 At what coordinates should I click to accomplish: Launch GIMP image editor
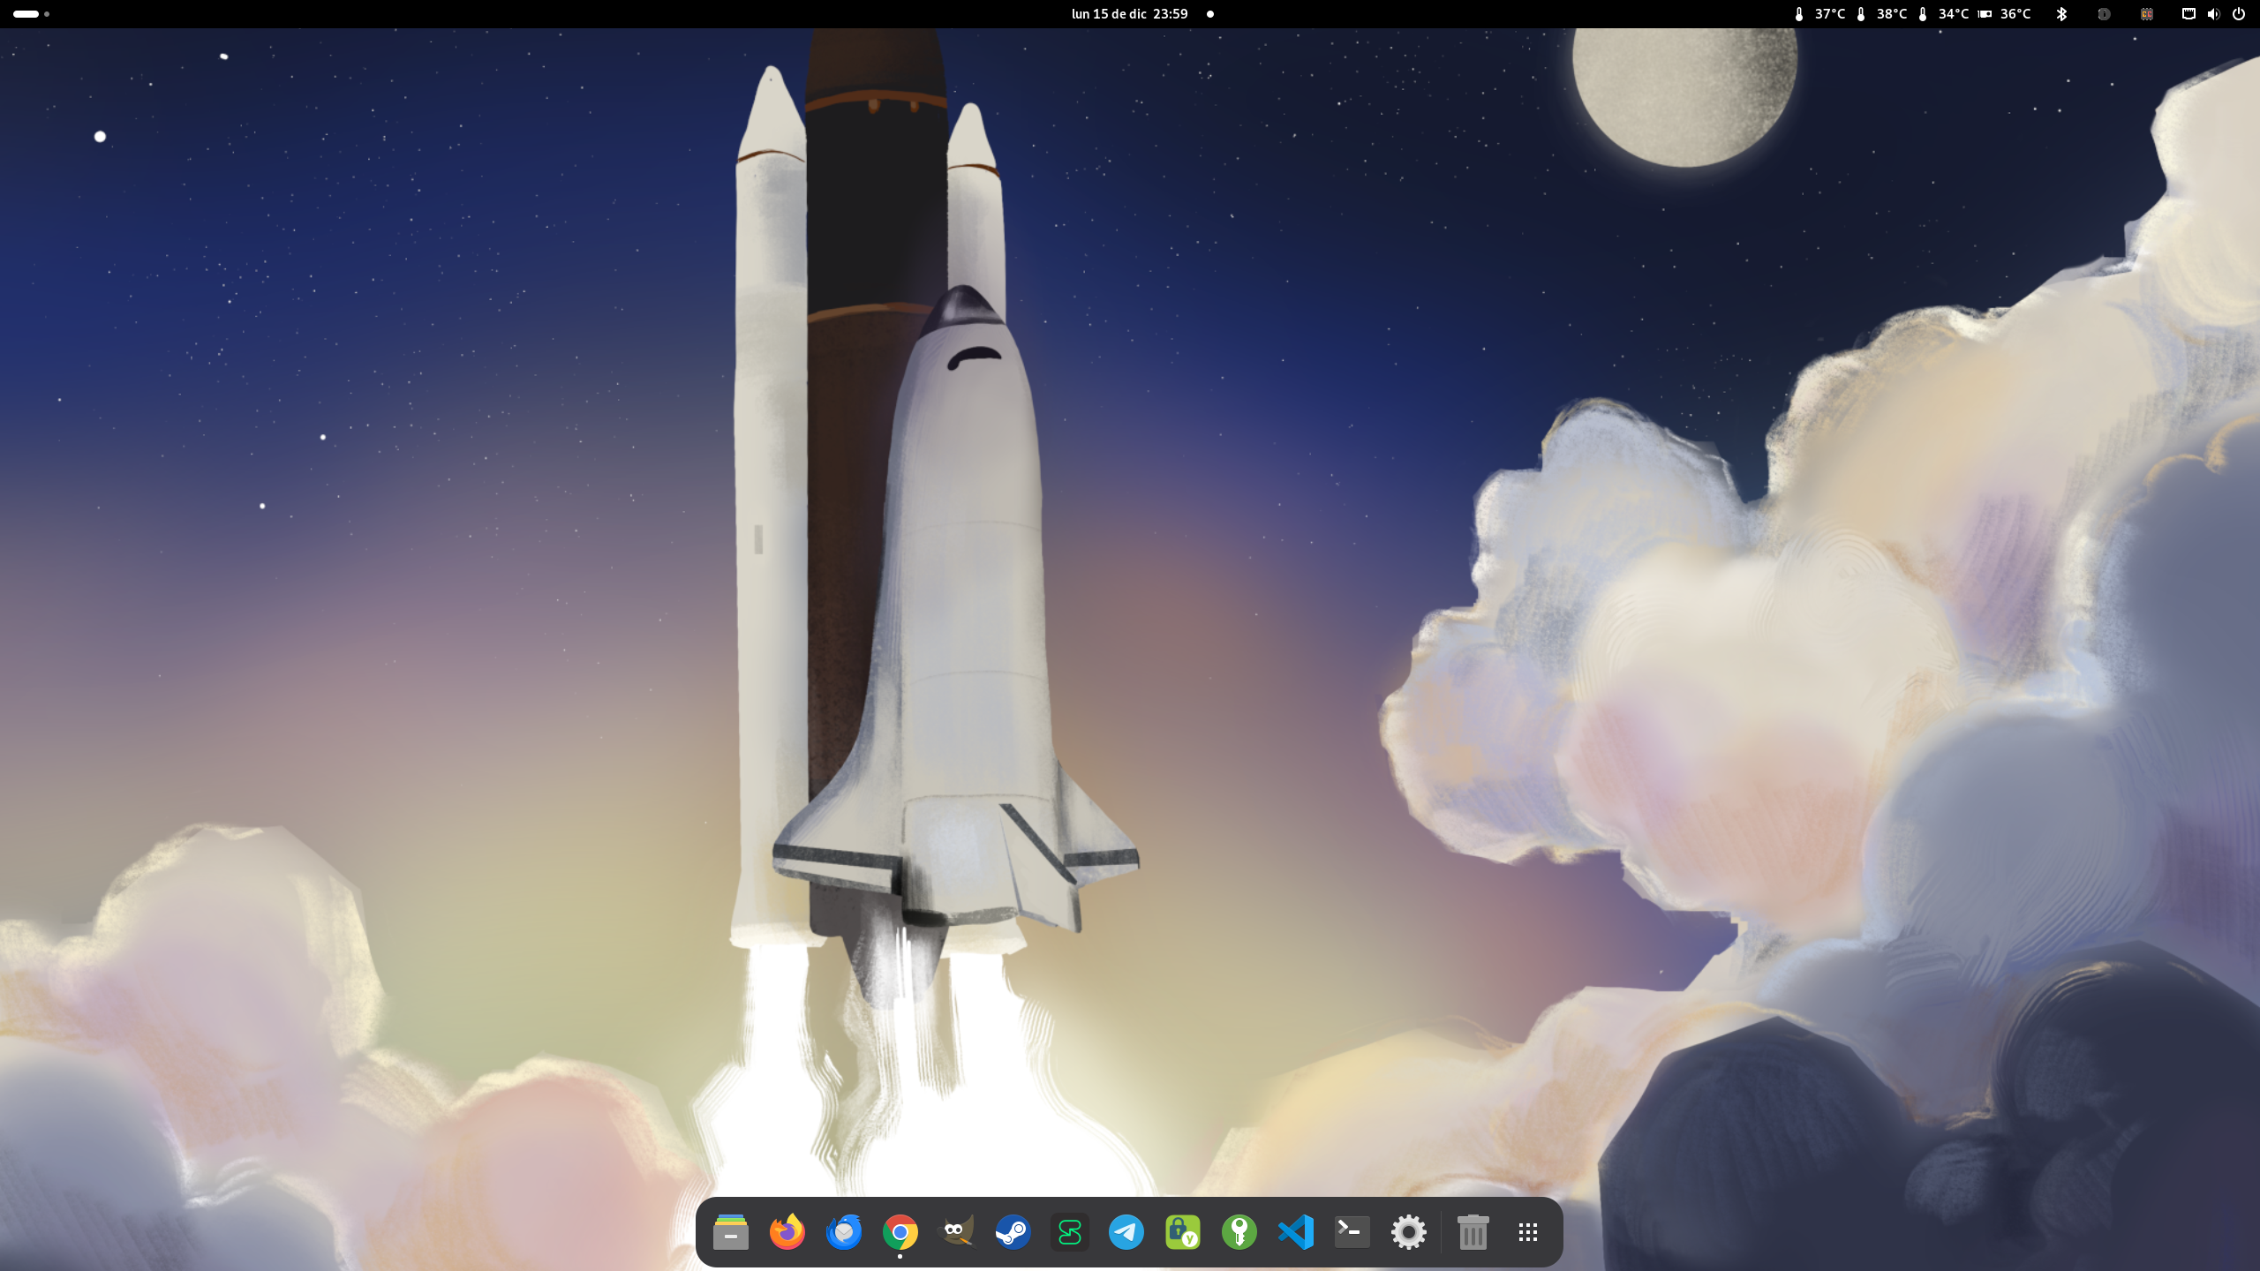[956, 1232]
